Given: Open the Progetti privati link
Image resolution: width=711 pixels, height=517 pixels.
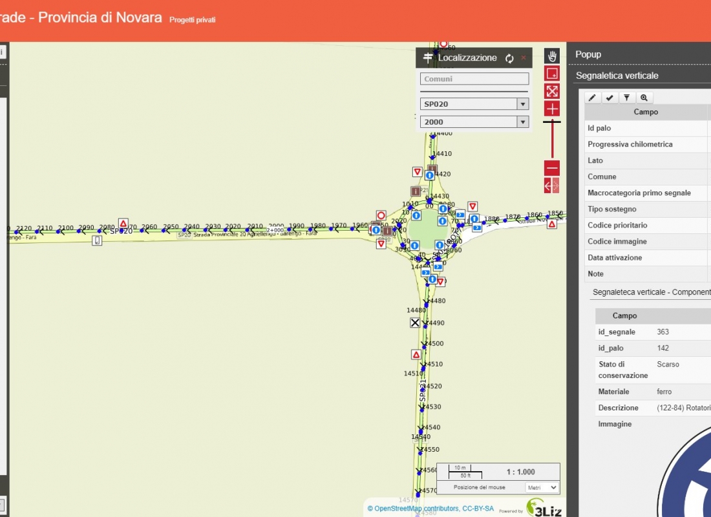Looking at the screenshot, I should click(192, 20).
